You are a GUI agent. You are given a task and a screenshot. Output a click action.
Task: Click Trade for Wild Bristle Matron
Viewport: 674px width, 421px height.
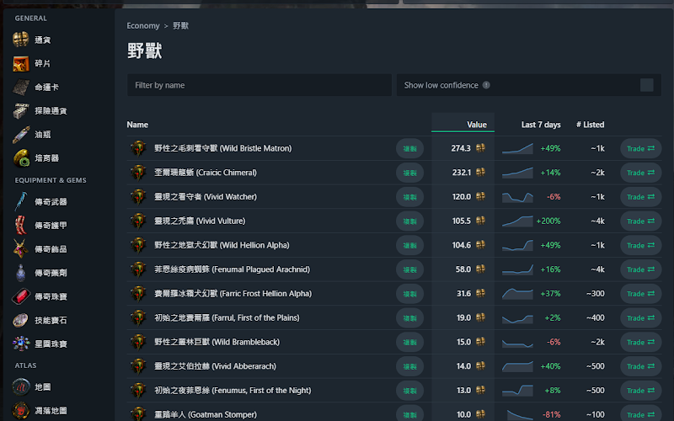click(640, 148)
